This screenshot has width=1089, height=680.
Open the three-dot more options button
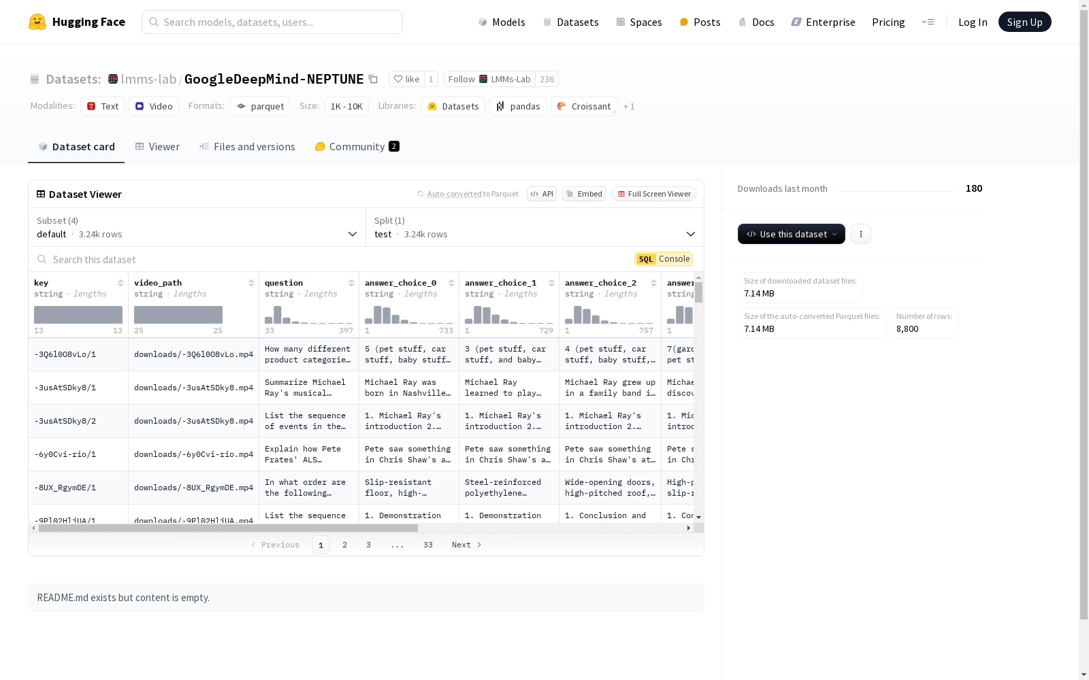tap(861, 234)
